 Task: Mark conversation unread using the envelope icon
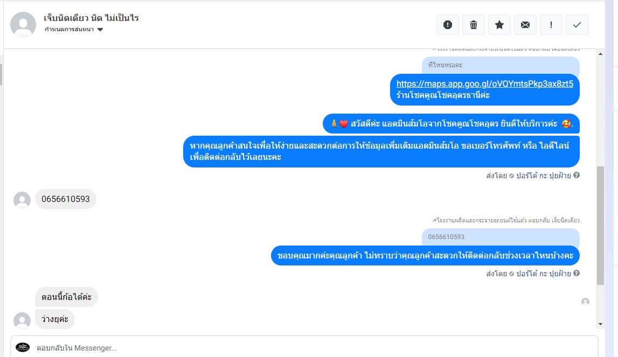point(525,25)
